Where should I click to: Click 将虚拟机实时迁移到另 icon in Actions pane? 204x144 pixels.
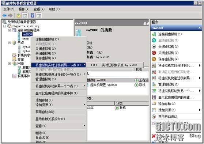pos(154,65)
